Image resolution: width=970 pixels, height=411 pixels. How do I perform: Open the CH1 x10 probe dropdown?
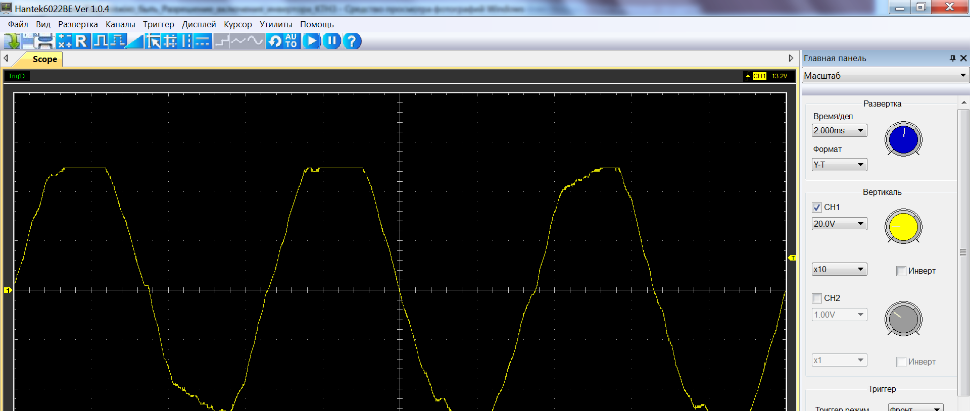pyautogui.click(x=840, y=269)
